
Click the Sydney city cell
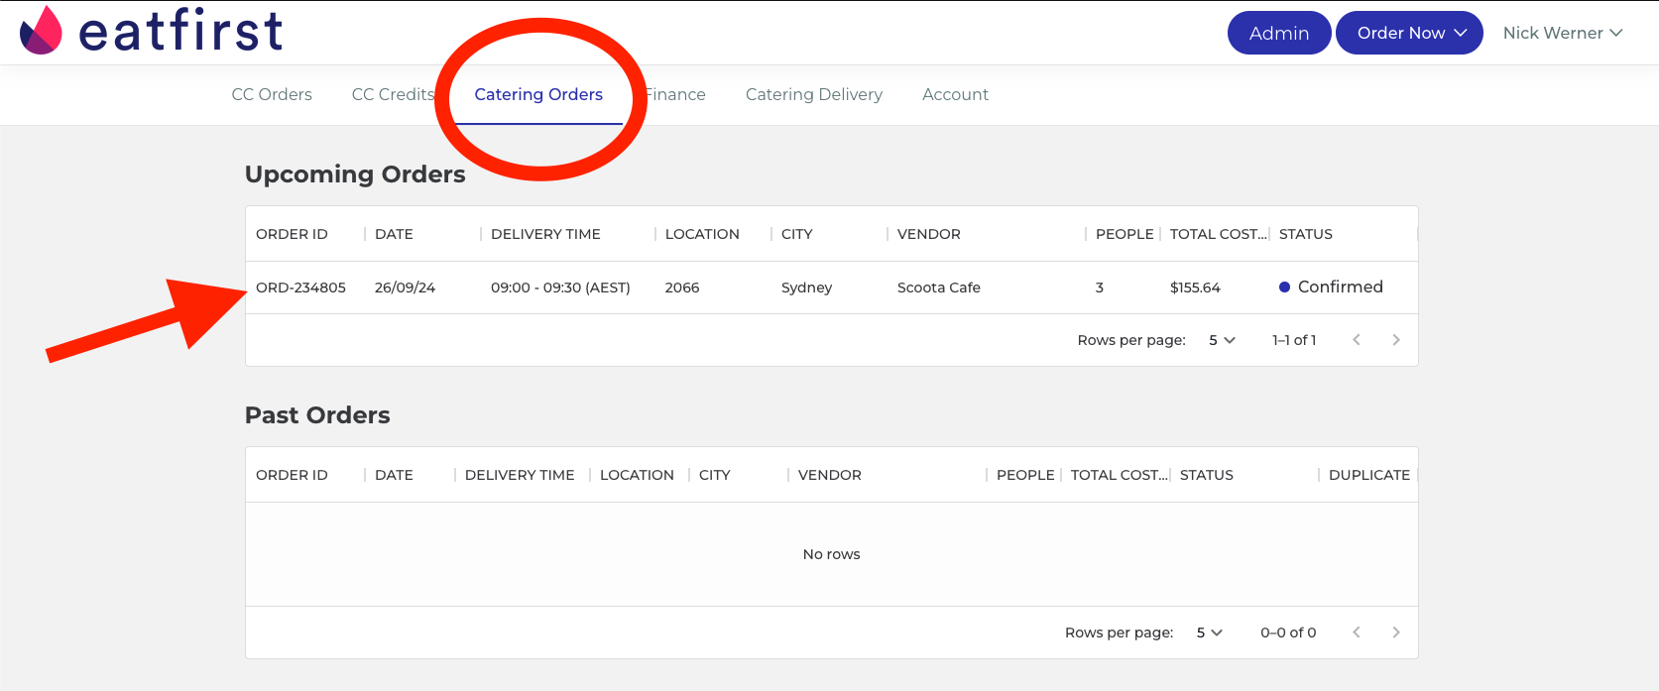[x=806, y=288]
